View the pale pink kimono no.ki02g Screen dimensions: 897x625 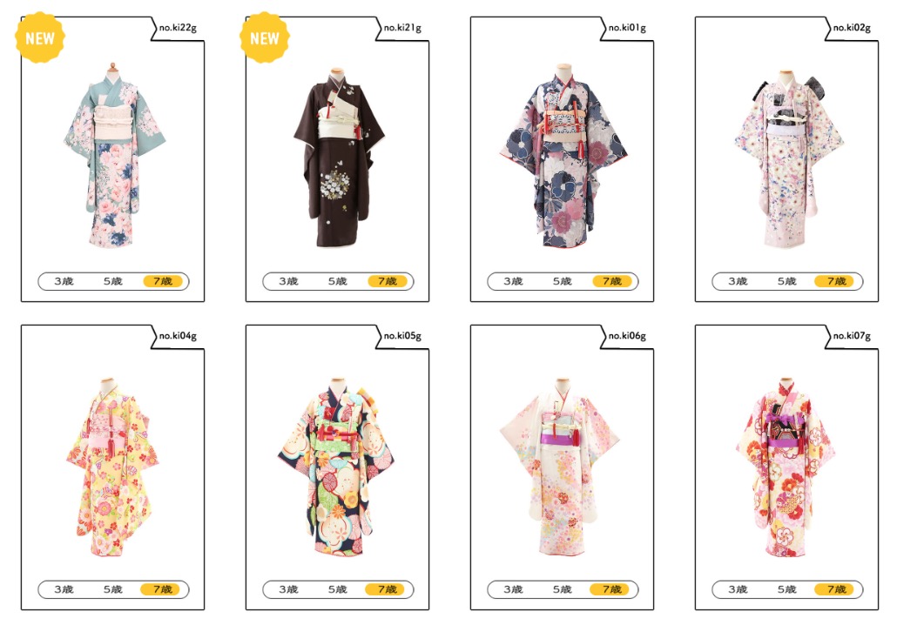[789, 159]
